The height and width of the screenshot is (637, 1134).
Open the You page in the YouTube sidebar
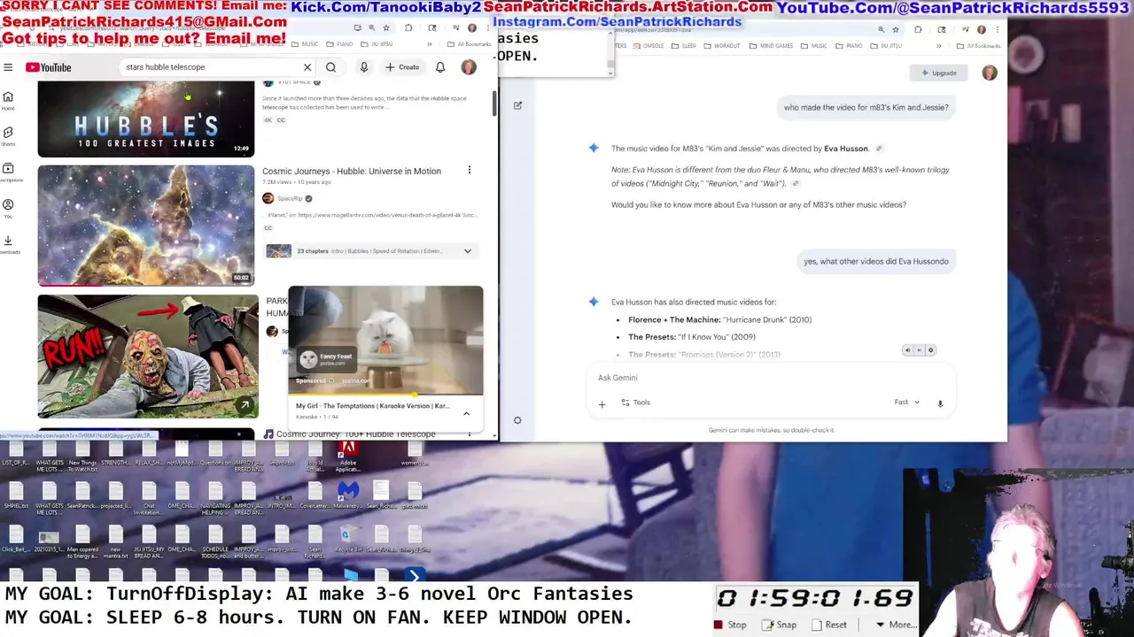(x=8, y=208)
